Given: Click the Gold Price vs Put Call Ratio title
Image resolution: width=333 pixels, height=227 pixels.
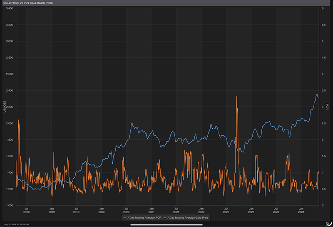Looking at the screenshot, I should pyautogui.click(x=29, y=3).
